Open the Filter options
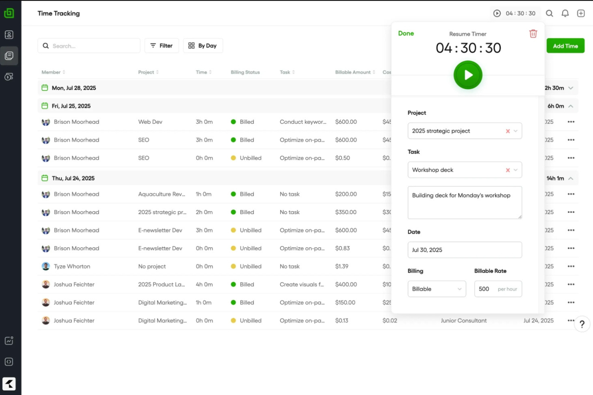 point(161,45)
